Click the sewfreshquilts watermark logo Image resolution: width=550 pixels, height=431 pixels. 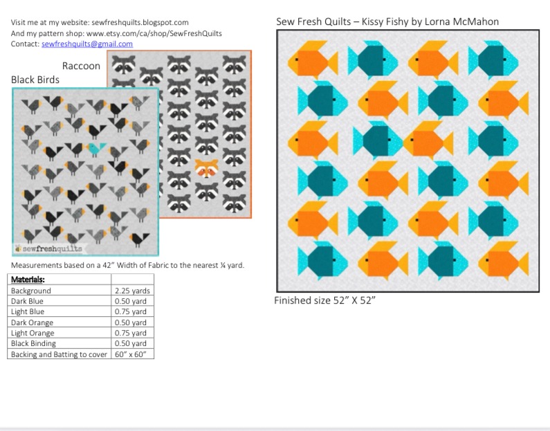(x=48, y=248)
